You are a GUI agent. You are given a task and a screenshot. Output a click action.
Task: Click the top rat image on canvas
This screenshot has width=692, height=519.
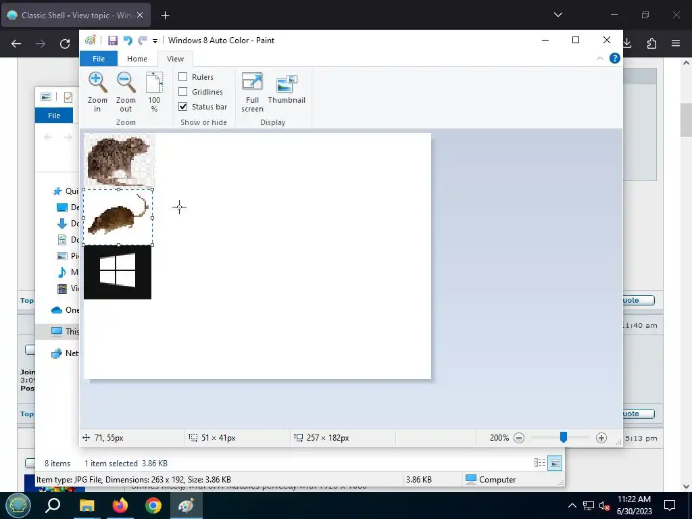point(119,161)
